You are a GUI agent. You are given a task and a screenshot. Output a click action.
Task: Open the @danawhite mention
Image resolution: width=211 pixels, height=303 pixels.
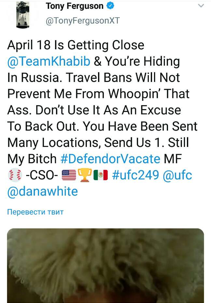point(43,192)
